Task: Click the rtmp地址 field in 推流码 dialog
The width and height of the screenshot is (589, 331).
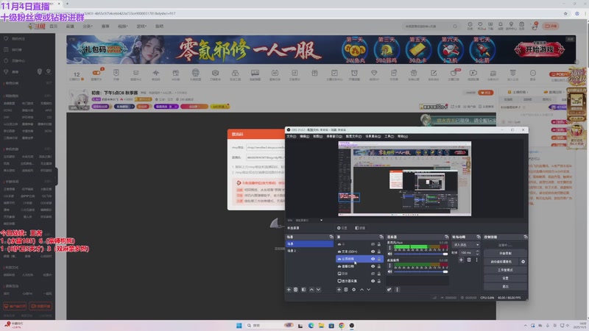Action: tap(266, 148)
